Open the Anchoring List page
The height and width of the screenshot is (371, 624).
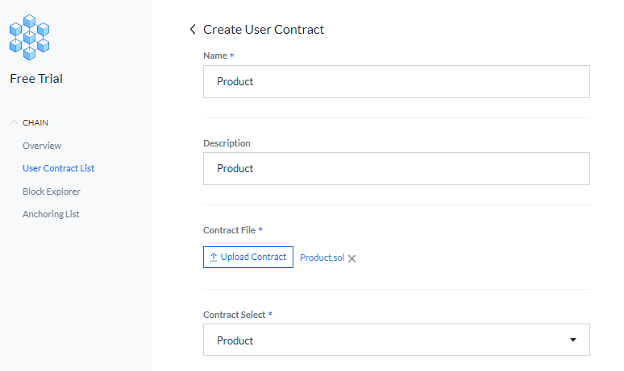click(x=51, y=214)
